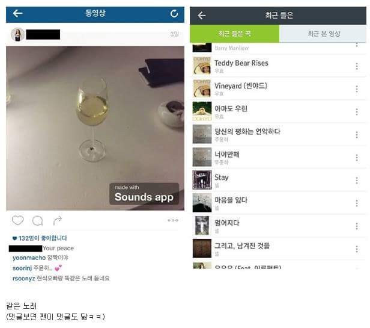The height and width of the screenshot is (328, 370).
Task: Expand options for the Stay track
Action: (x=357, y=181)
